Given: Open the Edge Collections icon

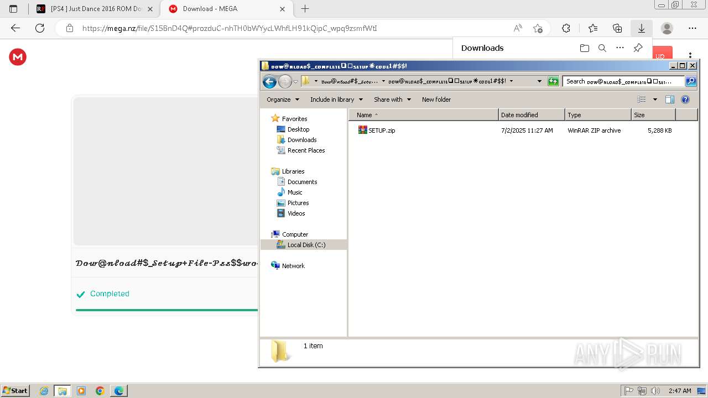Looking at the screenshot, I should click(617, 28).
